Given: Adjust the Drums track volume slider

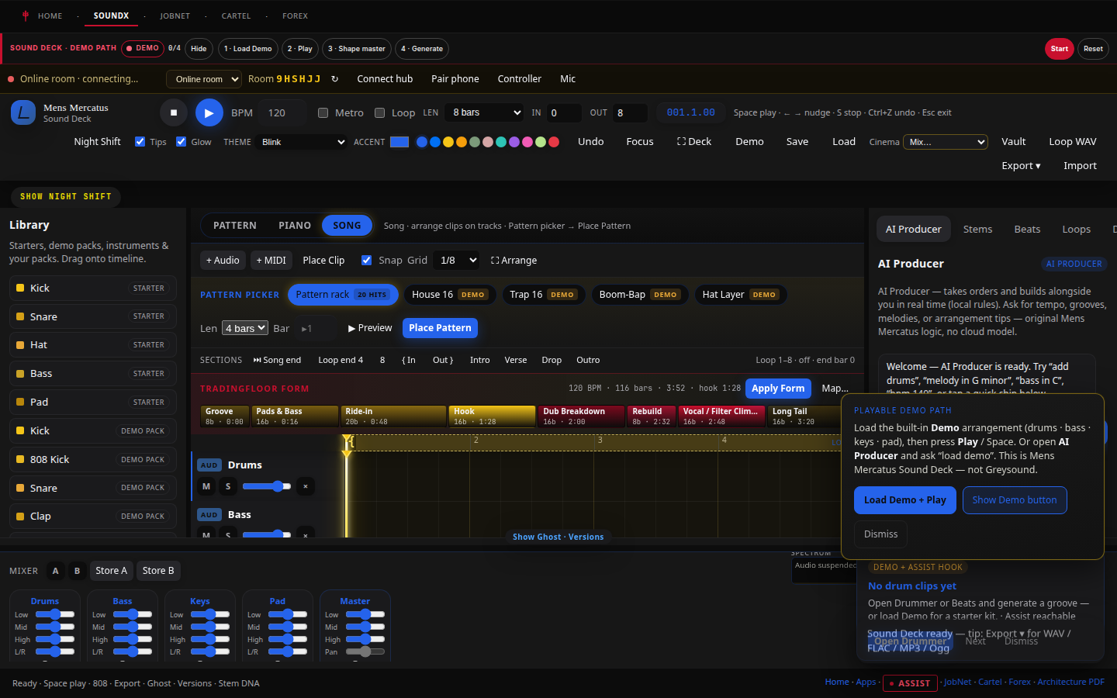Looking at the screenshot, I should 267,486.
